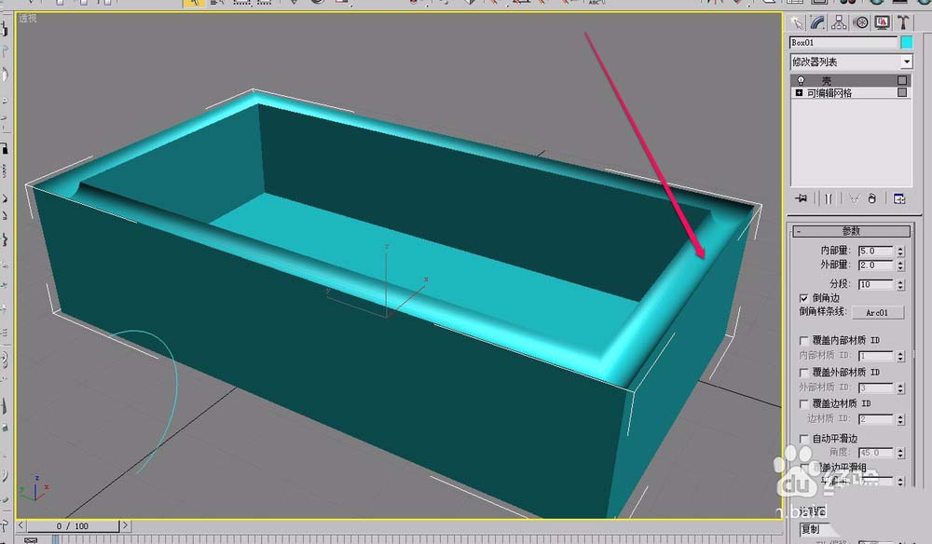This screenshot has width=932, height=544.
Task: Click the Arc01 bevel spline button
Action: [877, 312]
